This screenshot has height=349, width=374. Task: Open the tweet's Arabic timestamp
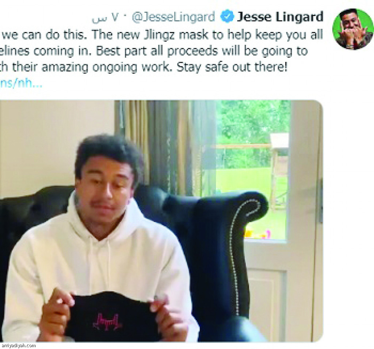click(x=105, y=18)
